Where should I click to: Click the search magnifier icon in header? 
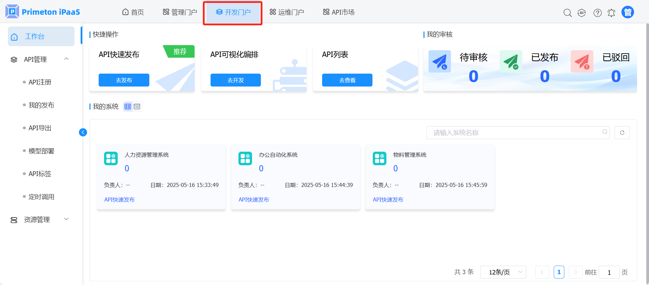(567, 13)
